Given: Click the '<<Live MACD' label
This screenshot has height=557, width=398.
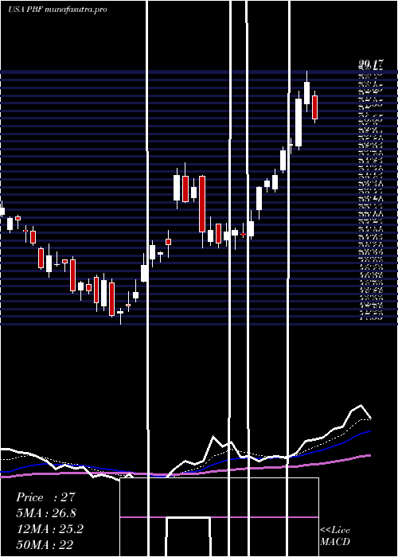Looking at the screenshot, I should (x=335, y=536).
